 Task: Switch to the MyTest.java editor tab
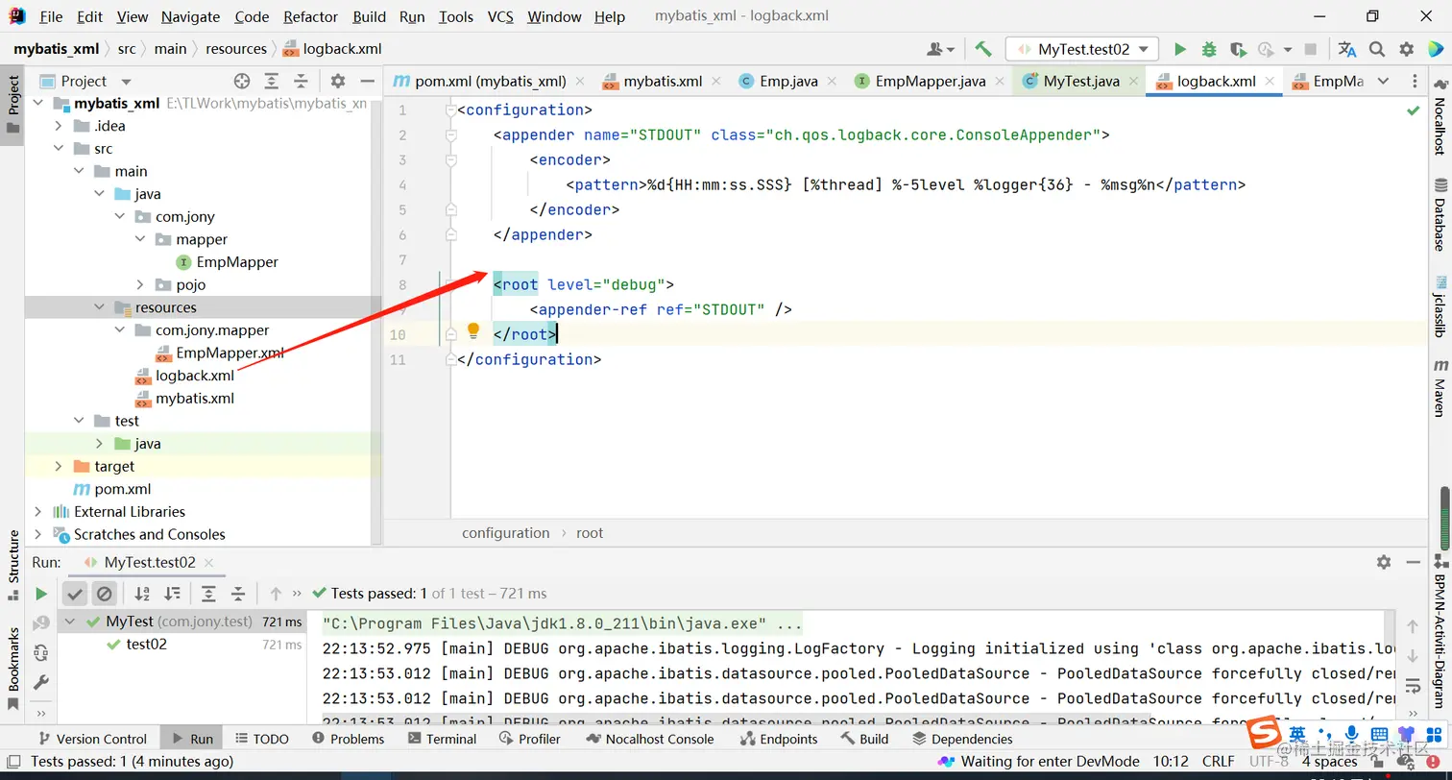(x=1079, y=82)
